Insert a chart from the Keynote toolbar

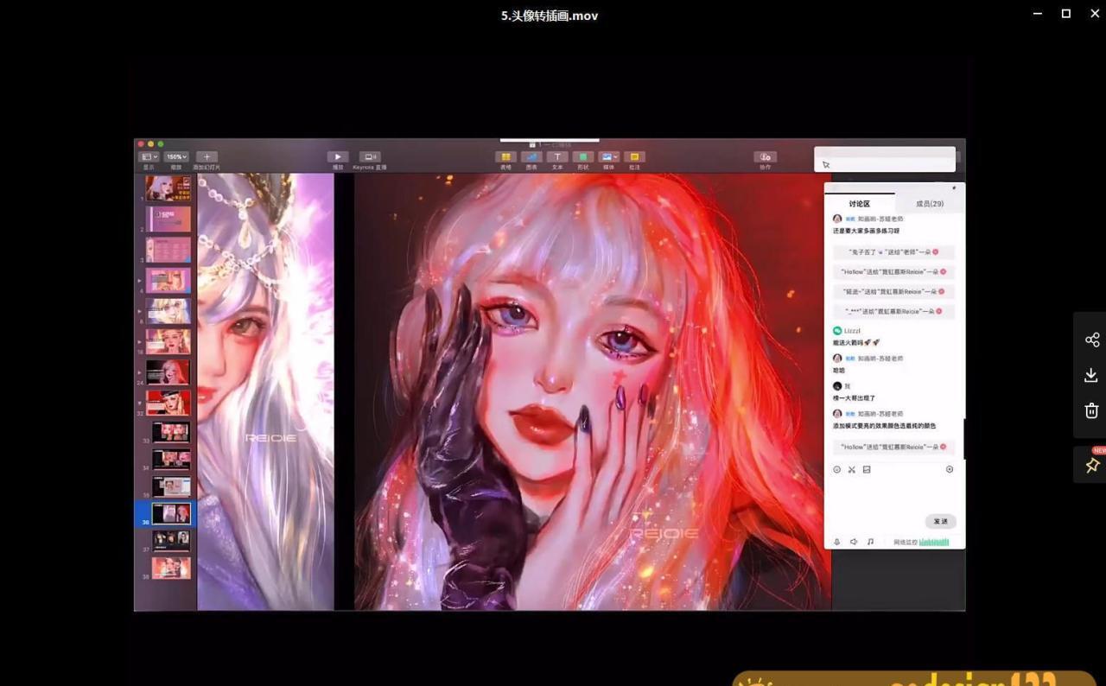(531, 157)
